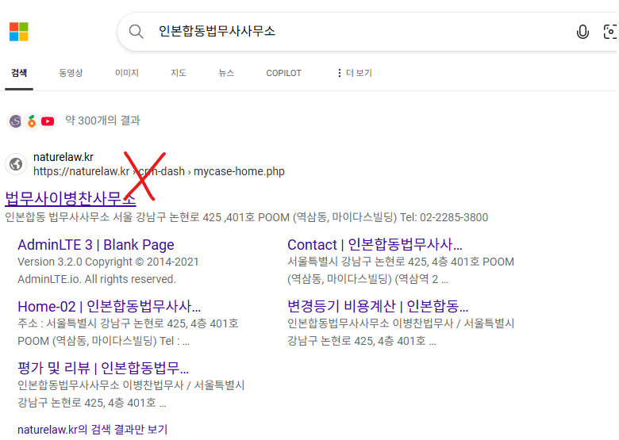This screenshot has width=619, height=440.
Task: Open the Contact | 인본합동법무사사 link
Action: (375, 245)
